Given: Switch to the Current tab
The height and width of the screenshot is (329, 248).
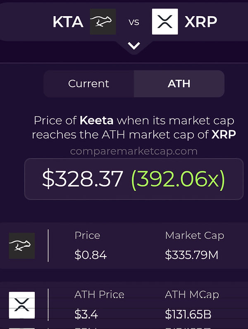Looking at the screenshot, I should 89,84.
